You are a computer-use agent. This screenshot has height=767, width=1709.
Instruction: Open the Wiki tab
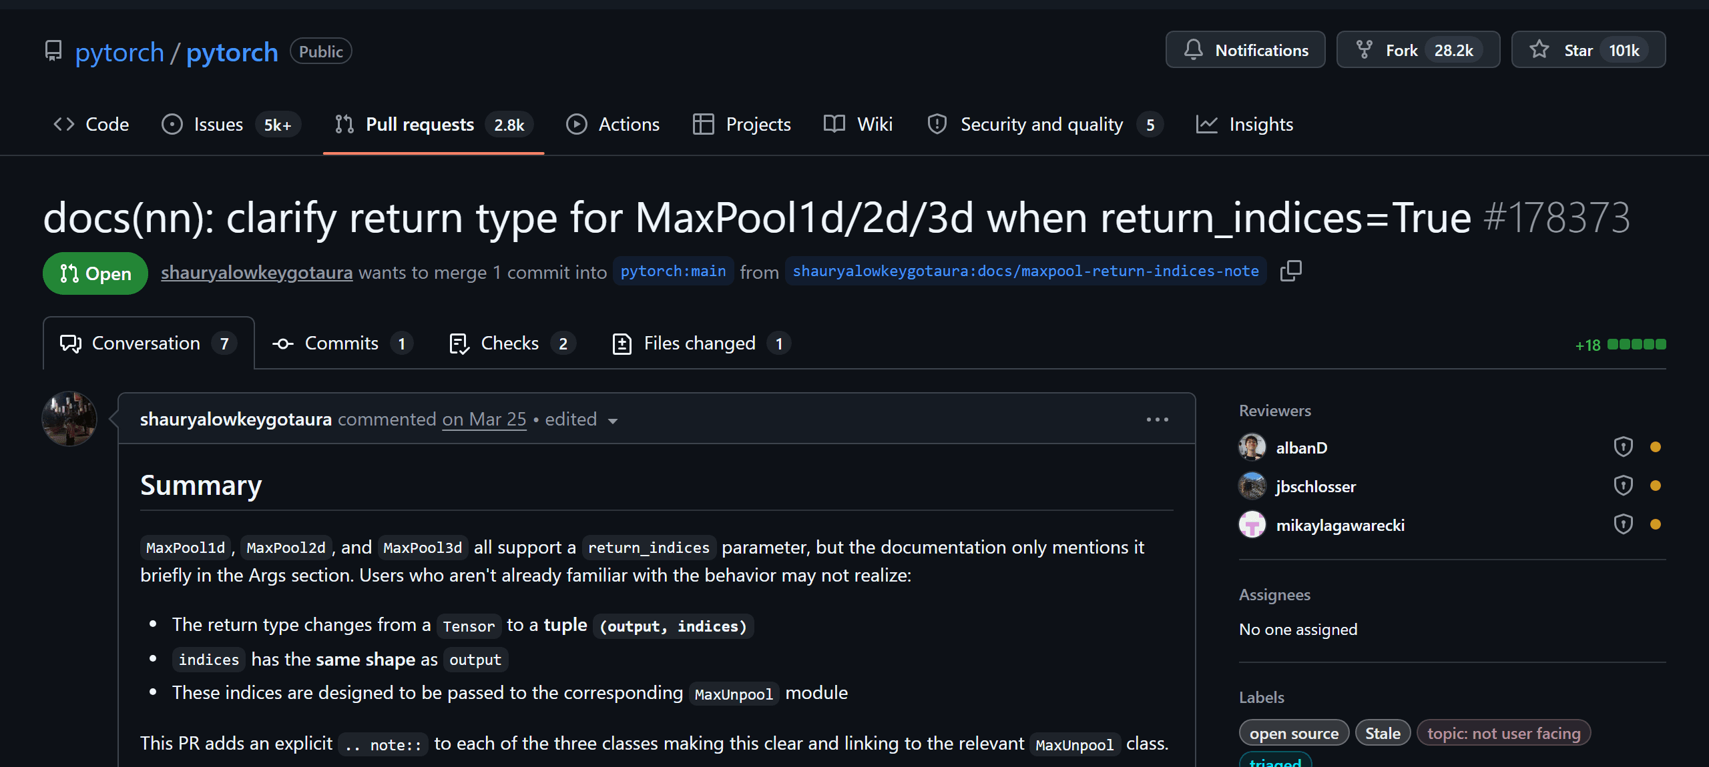pyautogui.click(x=858, y=125)
